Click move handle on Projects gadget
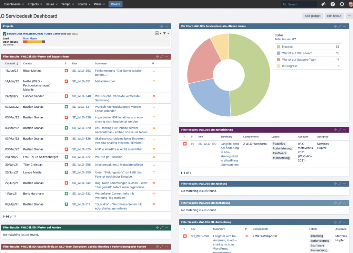Image resolution: width=353 pixels, height=253 pixels. pyautogui.click(x=162, y=26)
